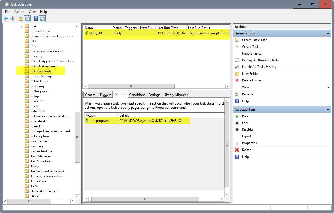Click the black End stop icon
Image resolution: width=334 pixels, height=213 pixels.
pyautogui.click(x=237, y=123)
